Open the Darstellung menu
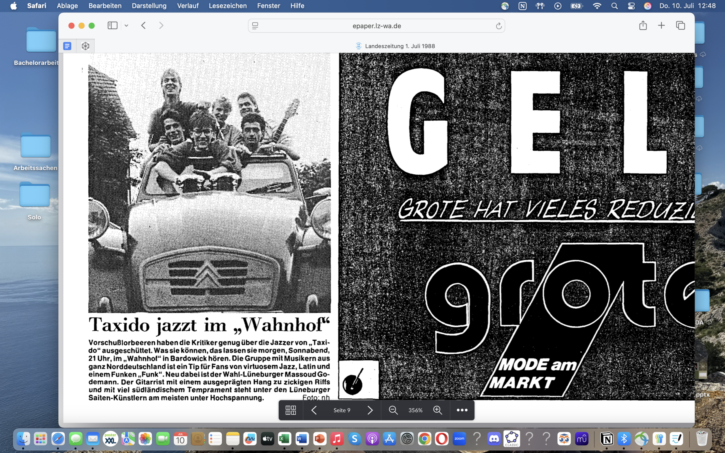725x453 pixels. click(x=149, y=6)
